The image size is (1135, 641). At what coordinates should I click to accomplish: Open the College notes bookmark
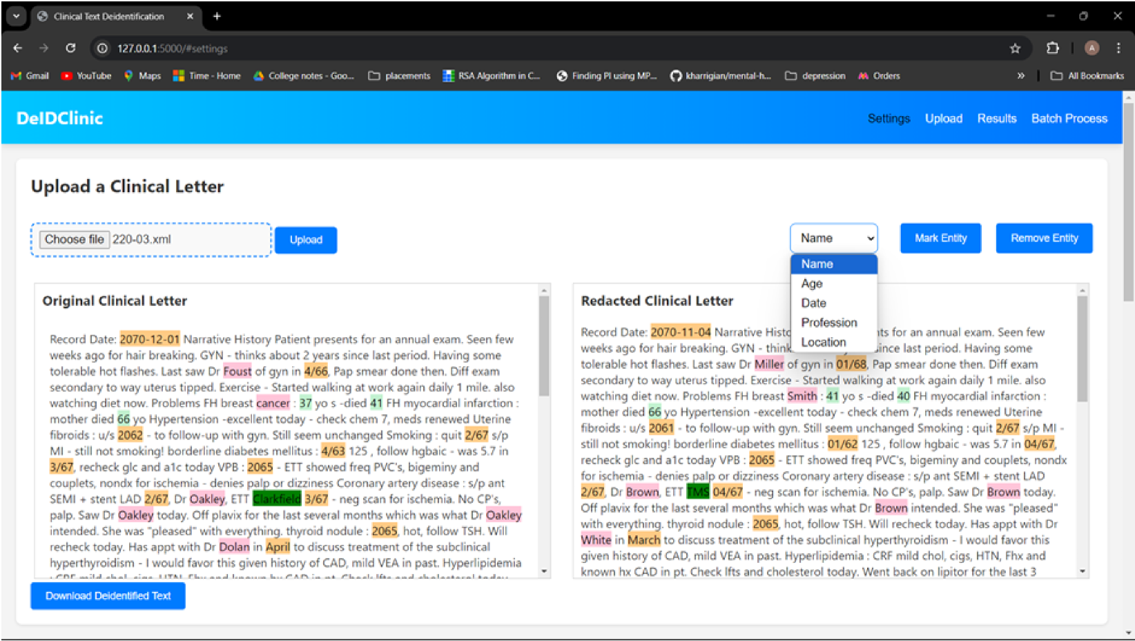pos(304,76)
